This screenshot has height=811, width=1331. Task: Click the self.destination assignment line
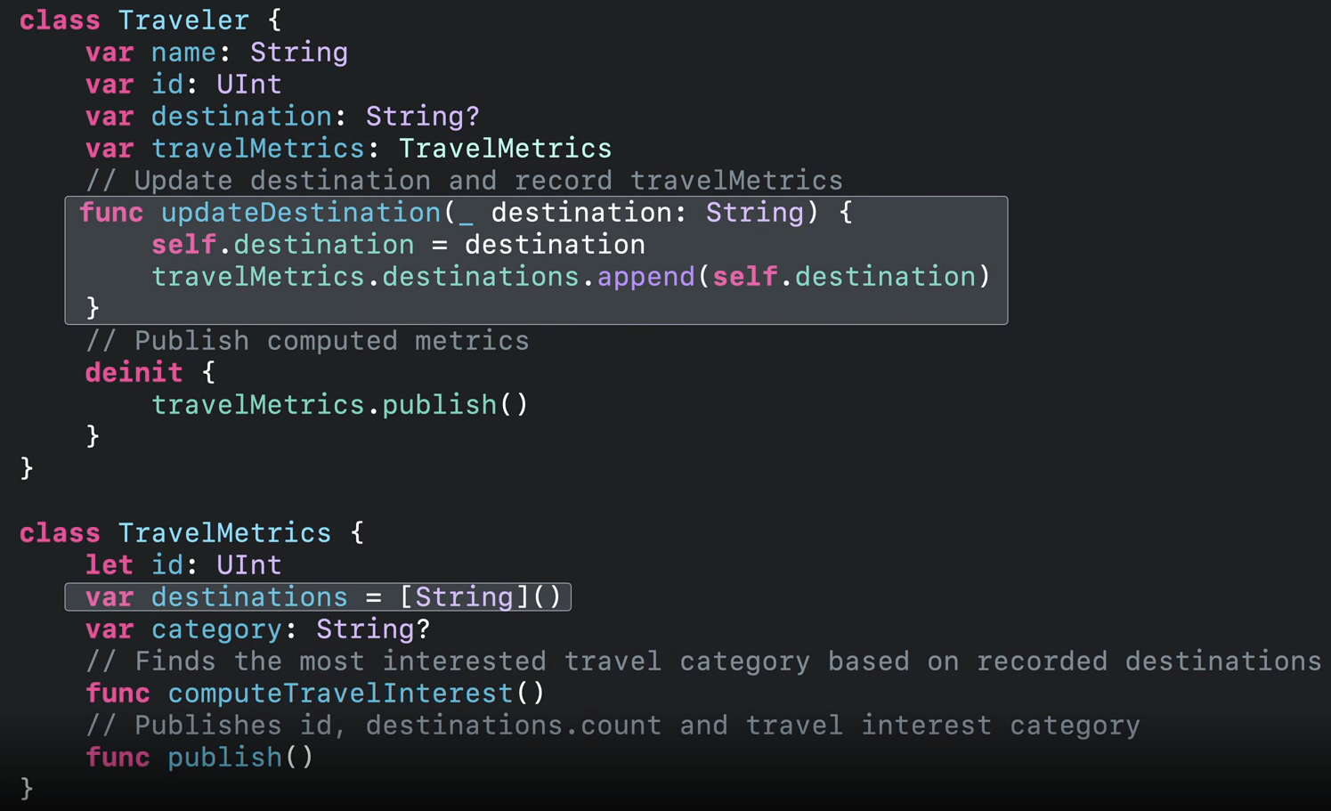pyautogui.click(x=398, y=244)
